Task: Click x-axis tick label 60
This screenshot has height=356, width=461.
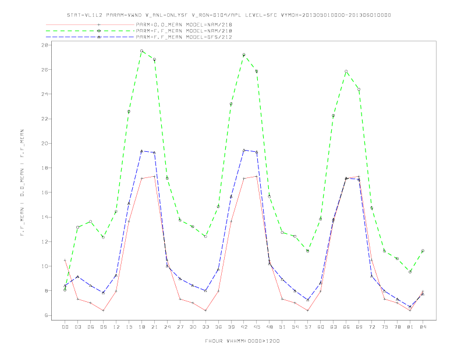Action: coord(321,327)
